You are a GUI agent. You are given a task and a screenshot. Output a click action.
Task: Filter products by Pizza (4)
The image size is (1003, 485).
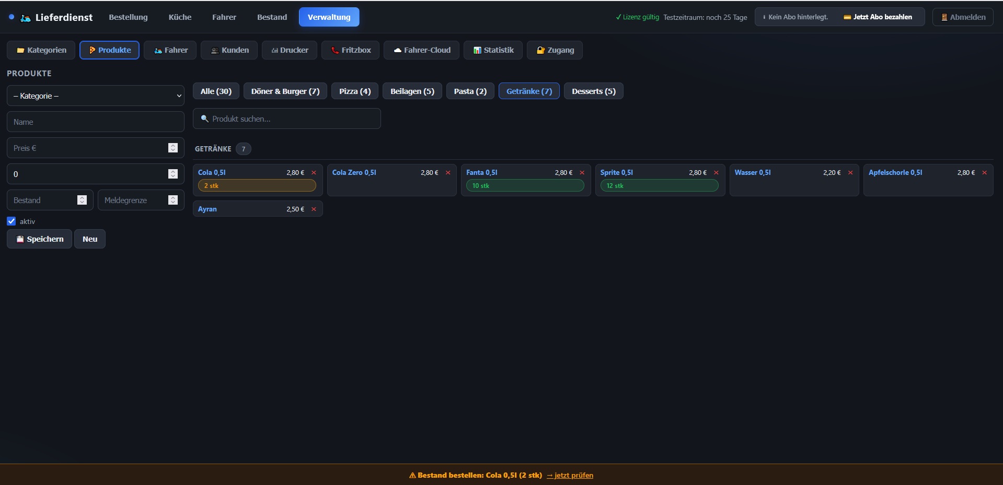[355, 91]
